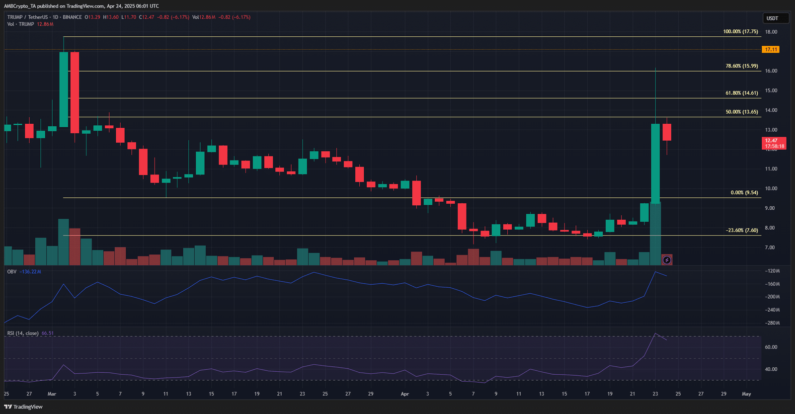The height and width of the screenshot is (414, 795).
Task: Click the OBV indicator legend label
Action: [x=11, y=272]
